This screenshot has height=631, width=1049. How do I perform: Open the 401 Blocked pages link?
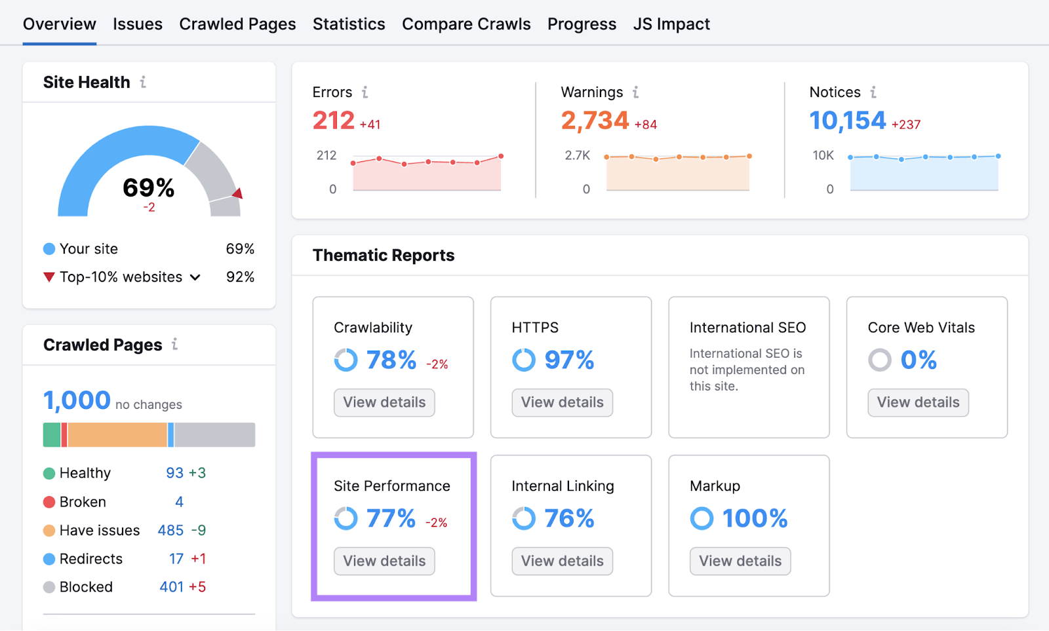172,587
